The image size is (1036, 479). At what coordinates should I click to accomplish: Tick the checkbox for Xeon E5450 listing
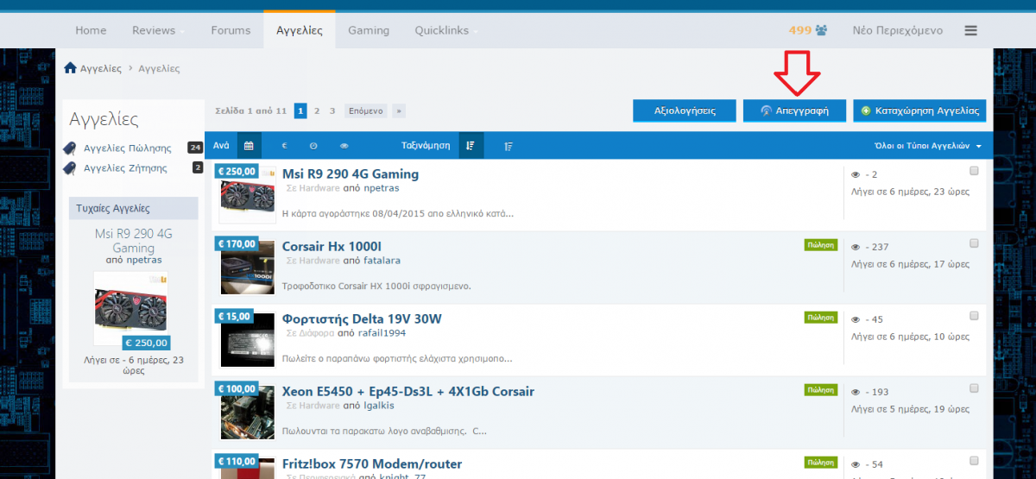(x=974, y=388)
